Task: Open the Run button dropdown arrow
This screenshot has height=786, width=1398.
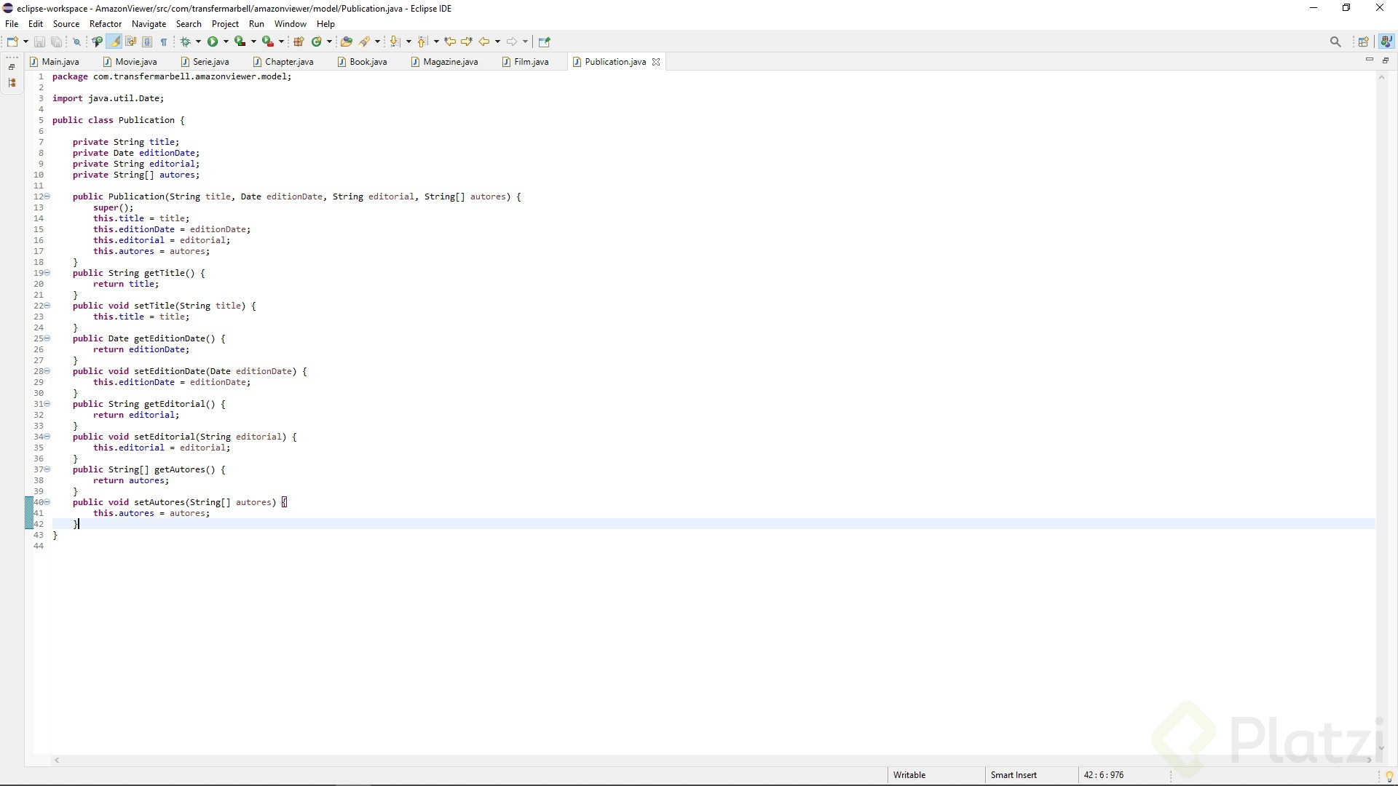Action: tap(226, 41)
